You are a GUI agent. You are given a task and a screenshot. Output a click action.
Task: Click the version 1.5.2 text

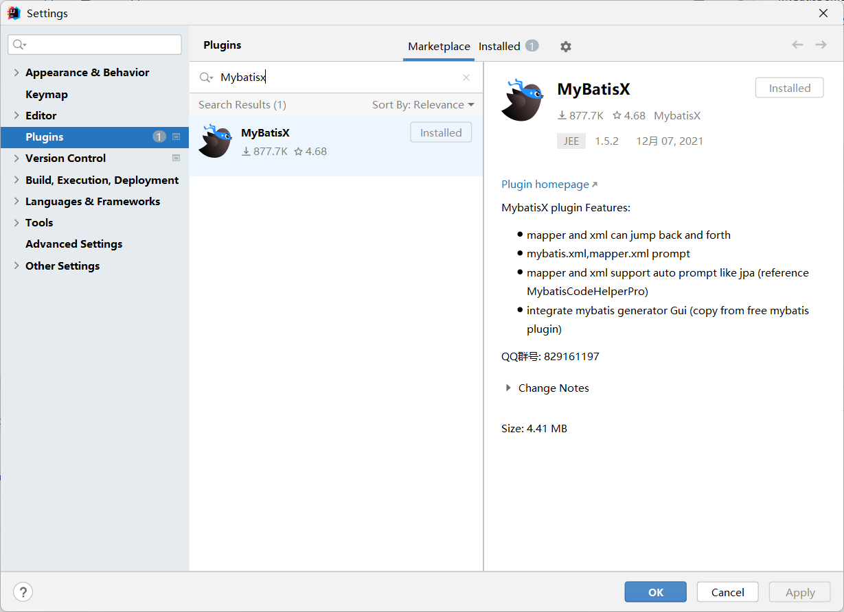(606, 141)
